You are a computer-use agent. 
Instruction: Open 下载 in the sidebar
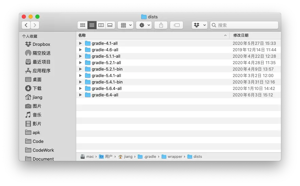pos(33,88)
